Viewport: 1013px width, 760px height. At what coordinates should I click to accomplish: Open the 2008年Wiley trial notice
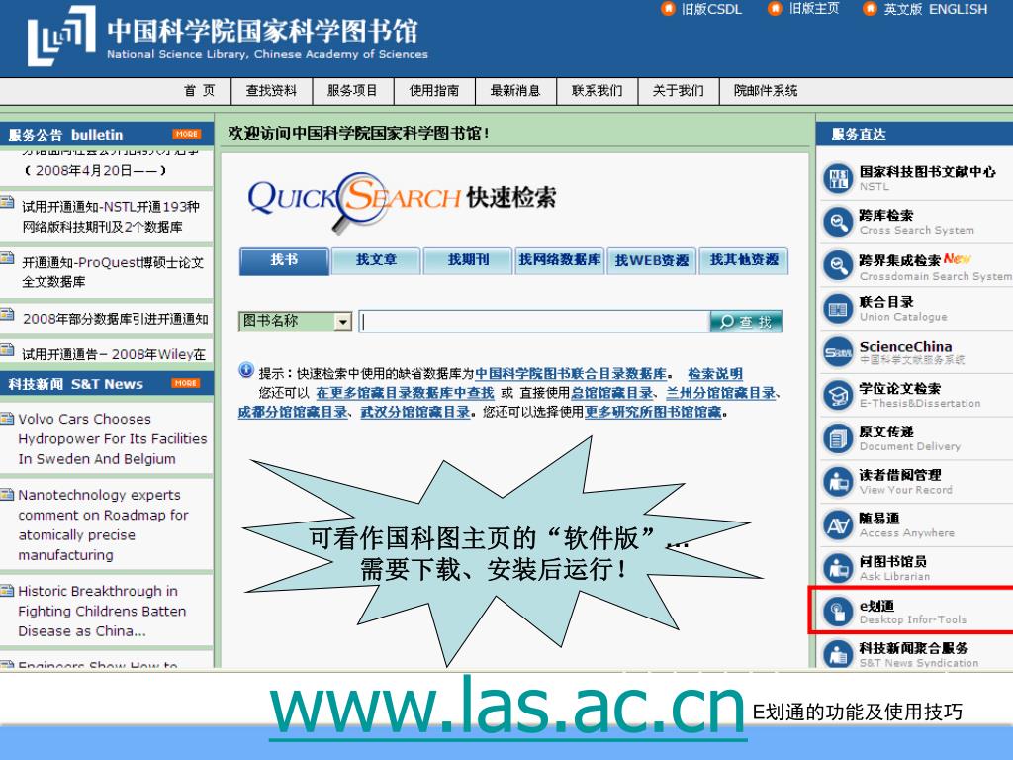click(x=114, y=354)
